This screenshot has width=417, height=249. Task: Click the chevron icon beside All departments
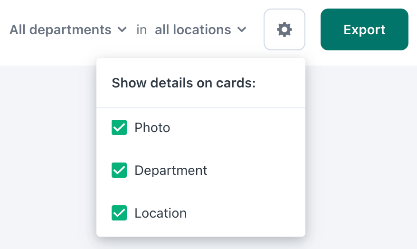(x=122, y=29)
